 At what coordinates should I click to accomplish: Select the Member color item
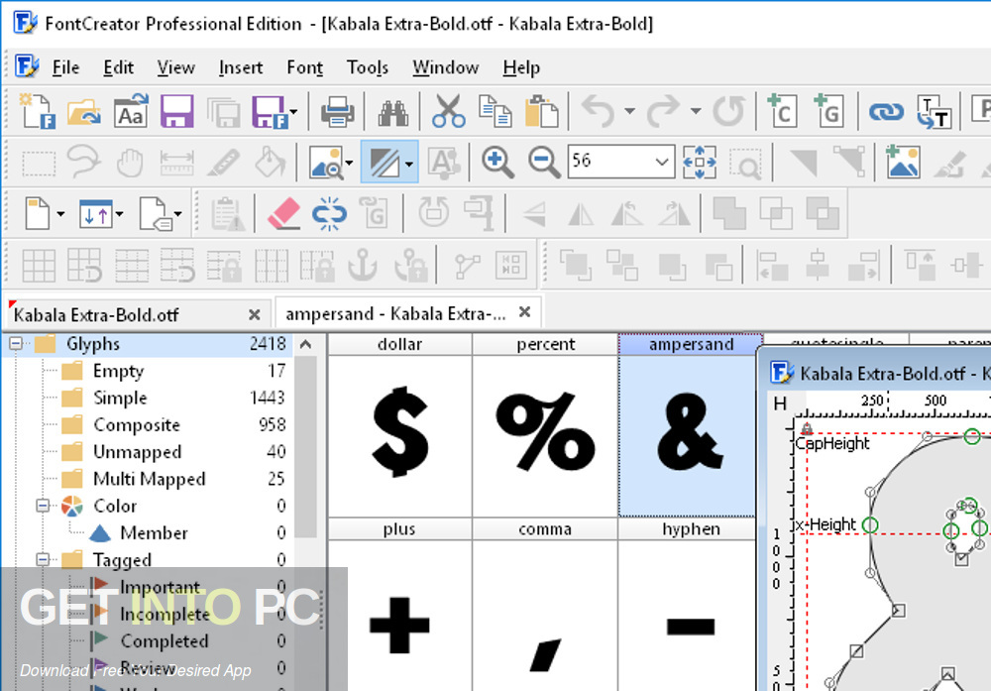(154, 533)
